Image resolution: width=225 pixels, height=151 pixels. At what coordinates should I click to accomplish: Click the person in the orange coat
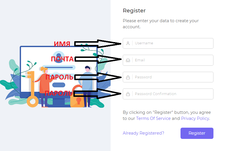(x=45, y=85)
